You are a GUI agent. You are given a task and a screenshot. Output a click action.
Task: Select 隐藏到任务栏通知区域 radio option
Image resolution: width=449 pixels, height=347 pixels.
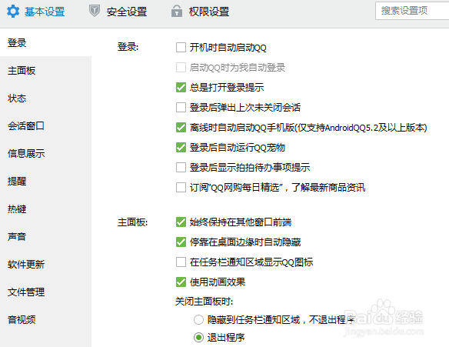pyautogui.click(x=198, y=319)
